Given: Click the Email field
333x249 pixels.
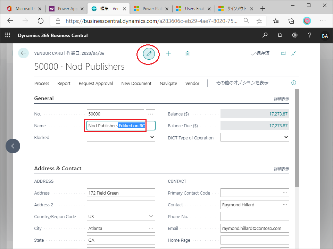Looking at the screenshot, I should [x=255, y=228].
